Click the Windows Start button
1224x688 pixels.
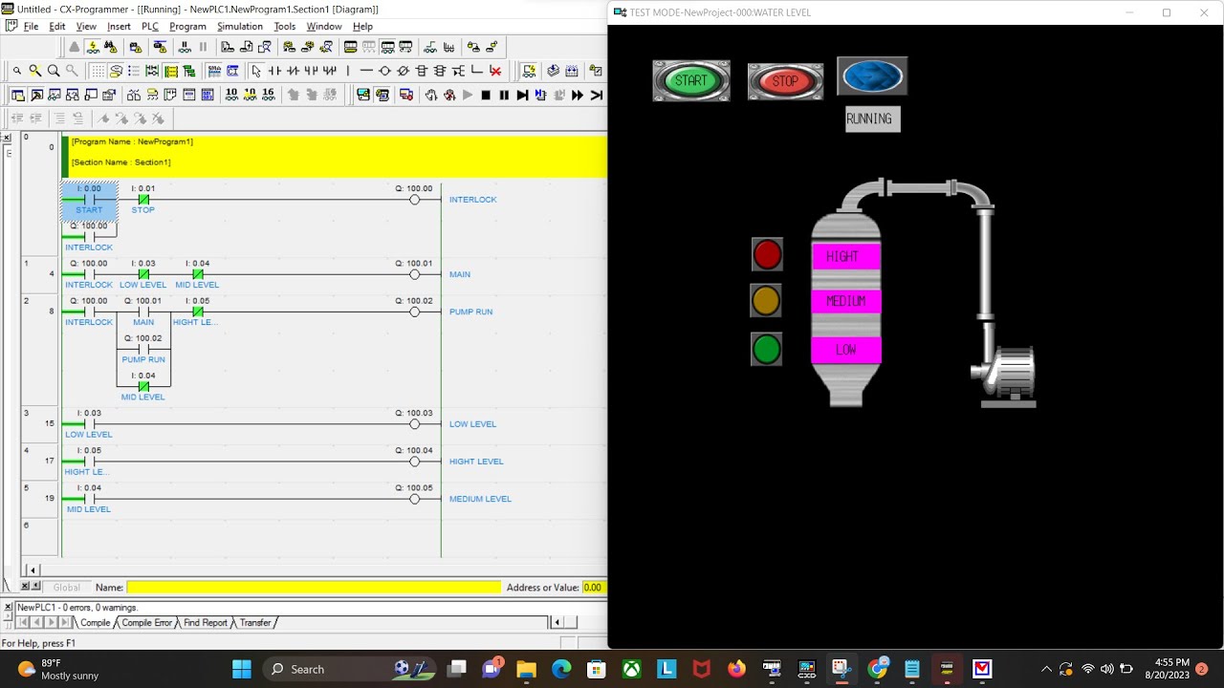coord(242,669)
